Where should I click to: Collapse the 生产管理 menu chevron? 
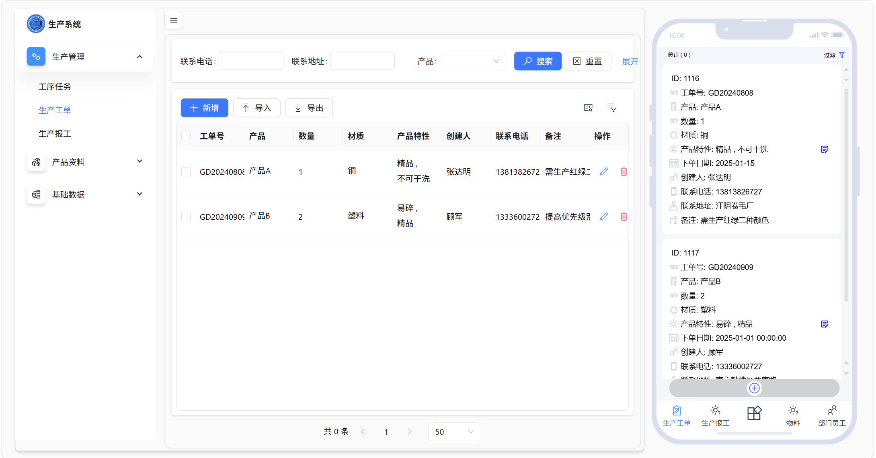pos(140,57)
